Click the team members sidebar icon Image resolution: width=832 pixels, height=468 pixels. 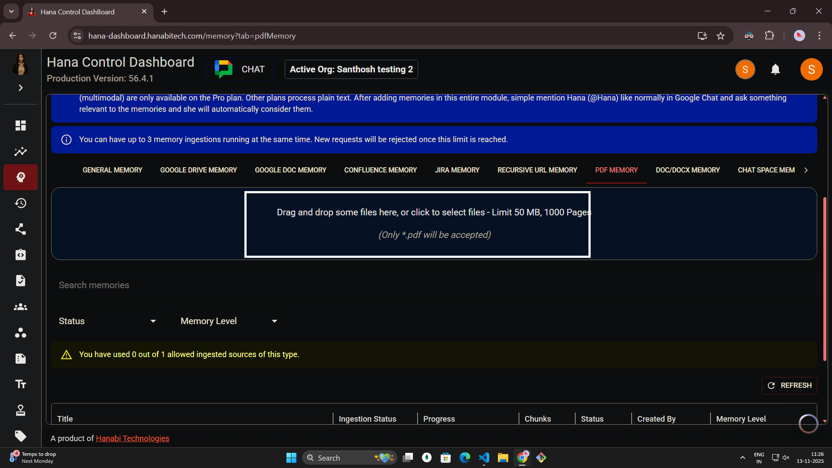[x=20, y=307]
